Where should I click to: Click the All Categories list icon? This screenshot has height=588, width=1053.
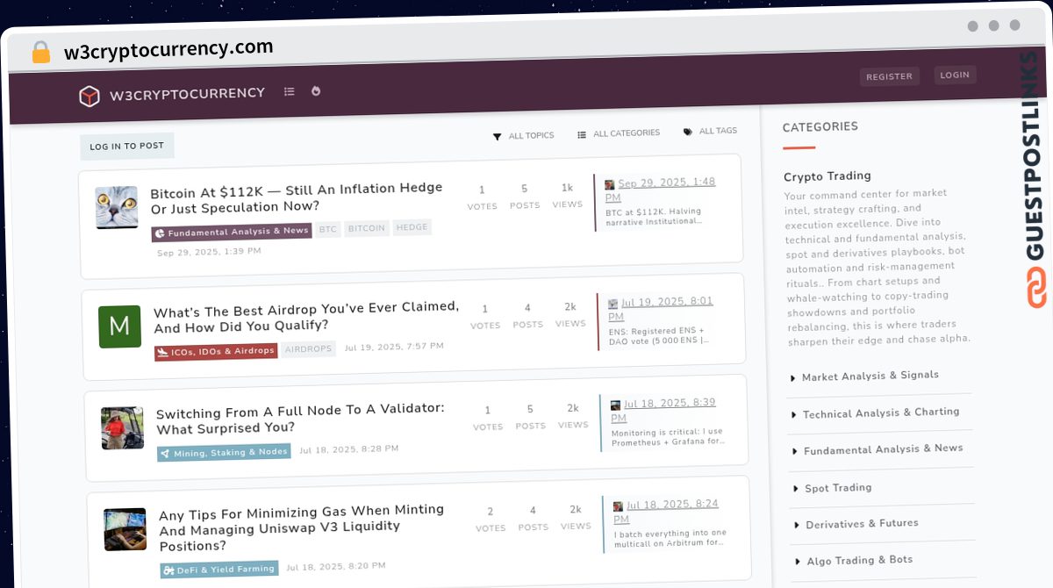pyautogui.click(x=582, y=134)
